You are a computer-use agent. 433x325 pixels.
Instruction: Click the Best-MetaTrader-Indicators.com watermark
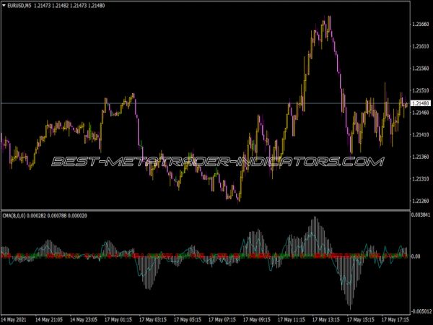216,160
